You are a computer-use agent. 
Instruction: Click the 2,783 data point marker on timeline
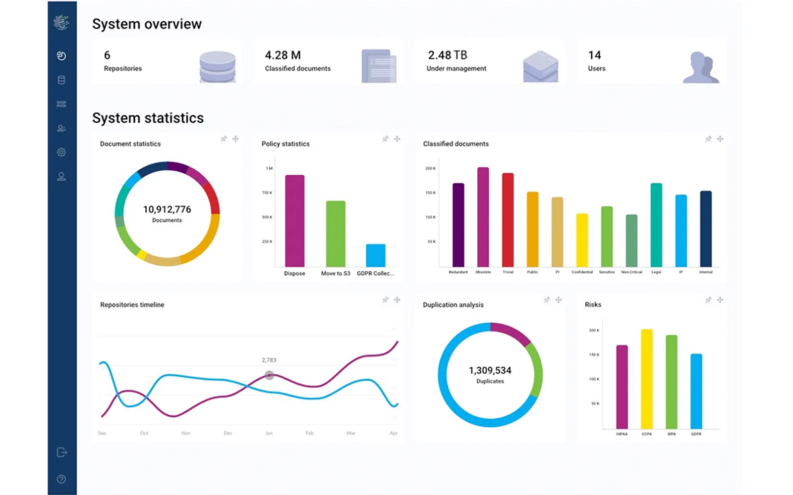point(269,375)
